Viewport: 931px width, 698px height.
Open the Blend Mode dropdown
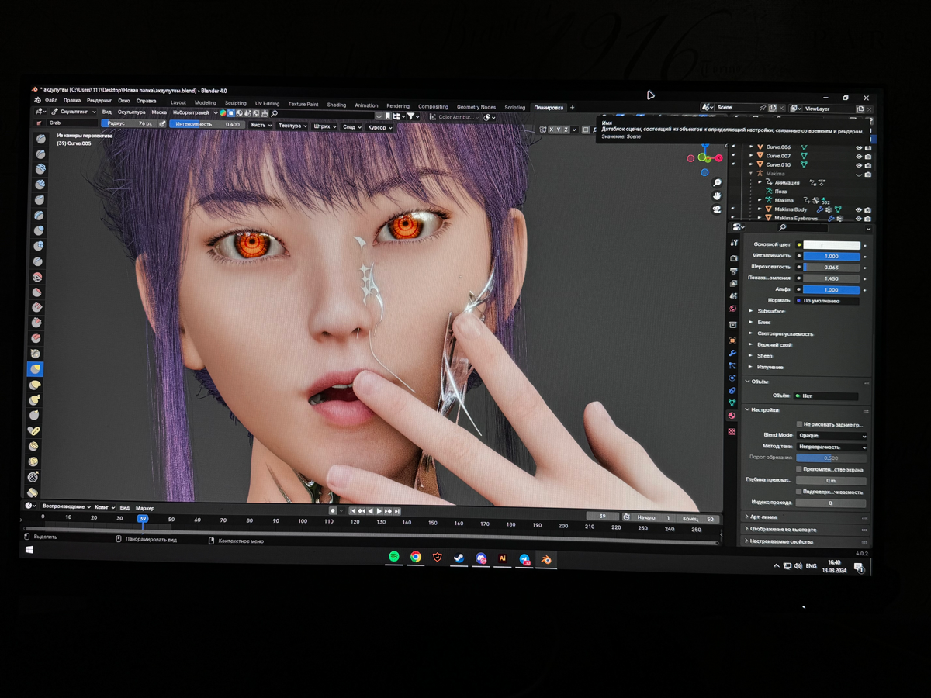pyautogui.click(x=832, y=436)
